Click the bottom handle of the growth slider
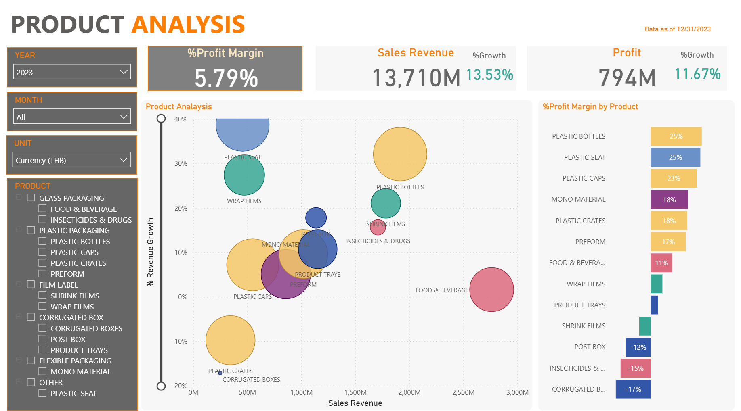Screen dimensions: 741x411 point(161,386)
